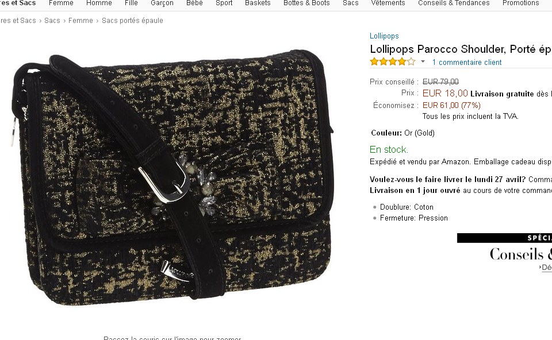Go to the Bébé section
The image size is (552, 340).
click(194, 3)
